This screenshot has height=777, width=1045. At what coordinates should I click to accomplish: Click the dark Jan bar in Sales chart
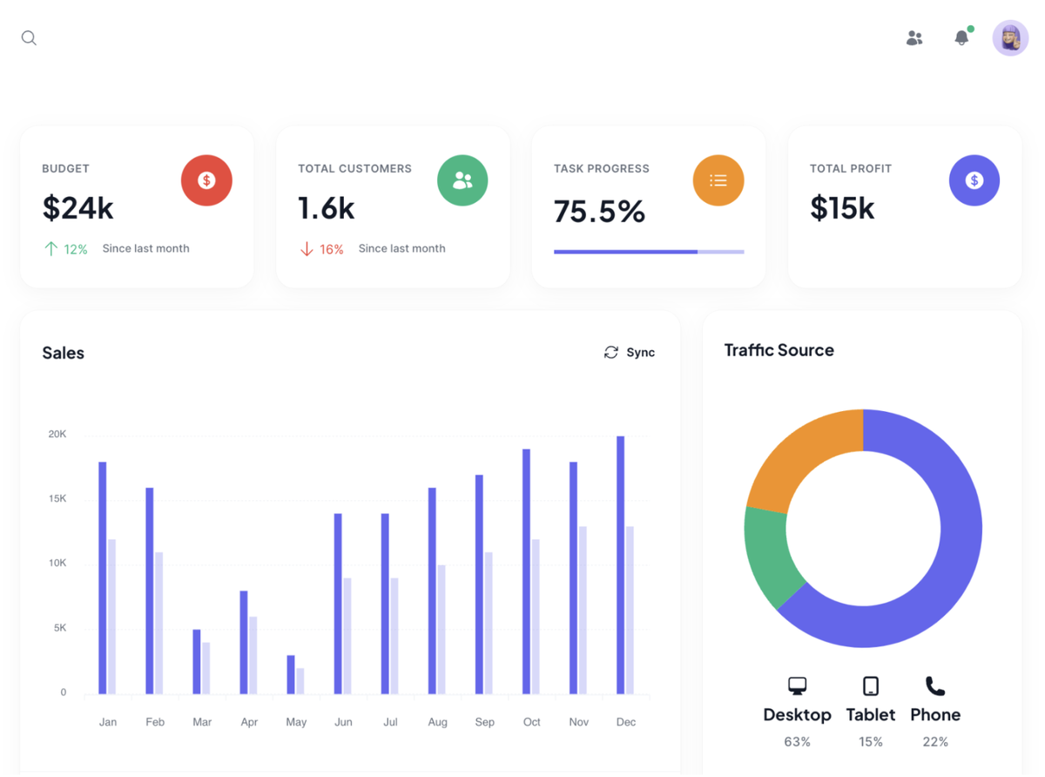pyautogui.click(x=103, y=578)
